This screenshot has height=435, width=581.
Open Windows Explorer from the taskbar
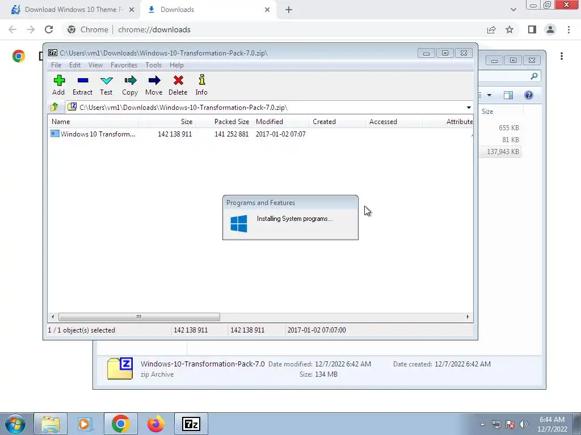tap(50, 424)
